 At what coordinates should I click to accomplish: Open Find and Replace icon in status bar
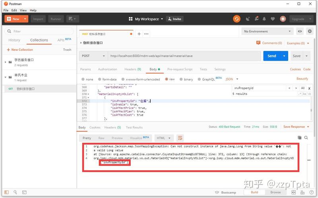[15, 192]
